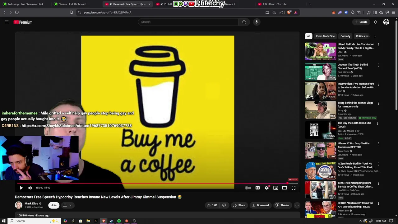
Task: Open Windows Start menu
Action: coord(4,221)
